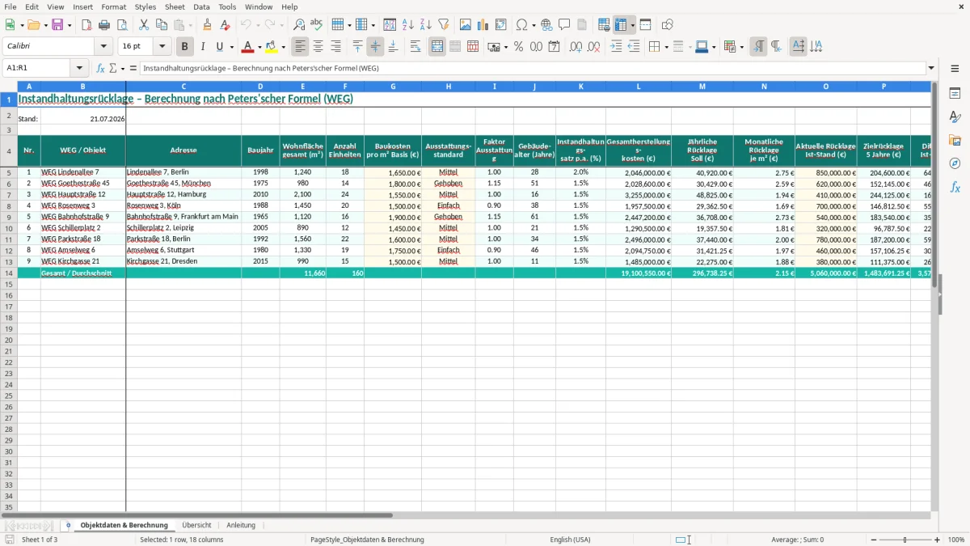Insert Special Character omega icon
Screen dimensions: 970x546
tap(521, 25)
